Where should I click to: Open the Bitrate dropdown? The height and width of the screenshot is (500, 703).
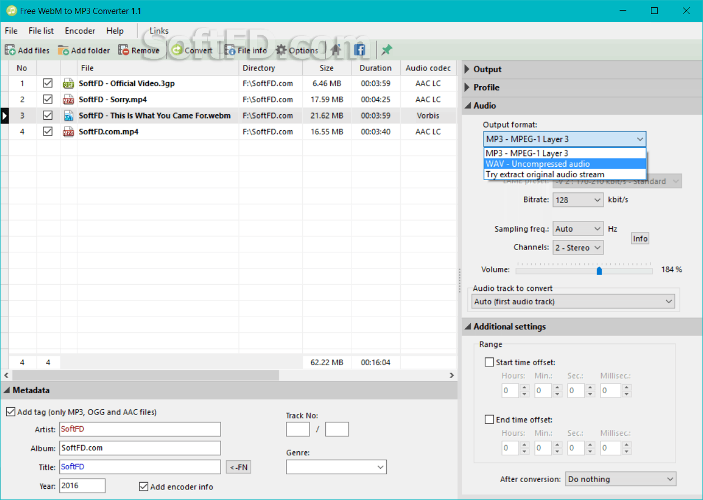pyautogui.click(x=578, y=200)
